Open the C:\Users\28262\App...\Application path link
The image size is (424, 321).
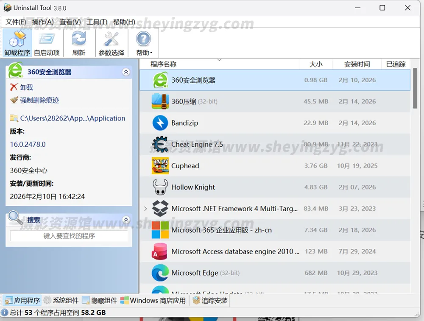click(73, 118)
